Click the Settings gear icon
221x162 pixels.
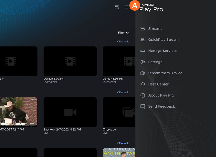point(143,62)
